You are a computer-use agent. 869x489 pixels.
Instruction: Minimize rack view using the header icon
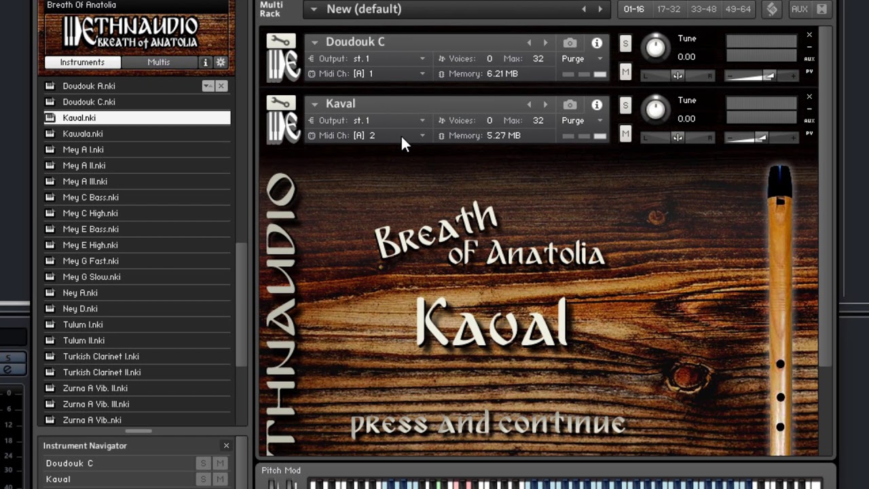[821, 10]
